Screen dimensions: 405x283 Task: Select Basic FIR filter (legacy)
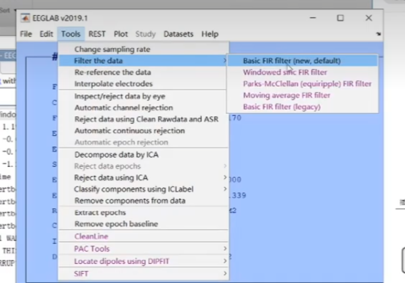281,107
